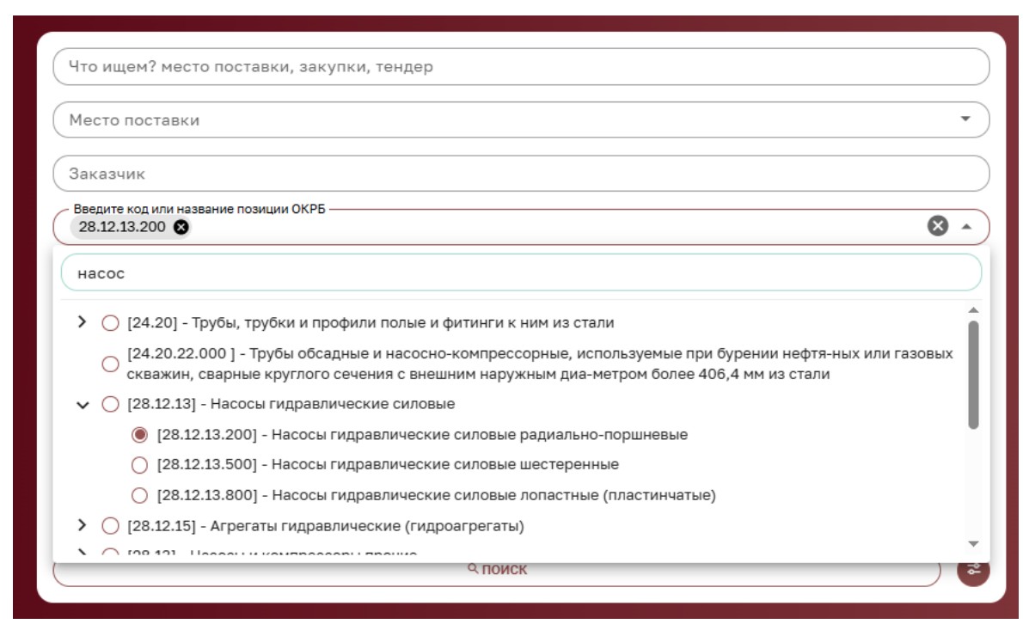Image resolution: width=1023 pixels, height=624 pixels.
Task: Select radio button for [24.20] Трубы
Action: pyautogui.click(x=110, y=323)
